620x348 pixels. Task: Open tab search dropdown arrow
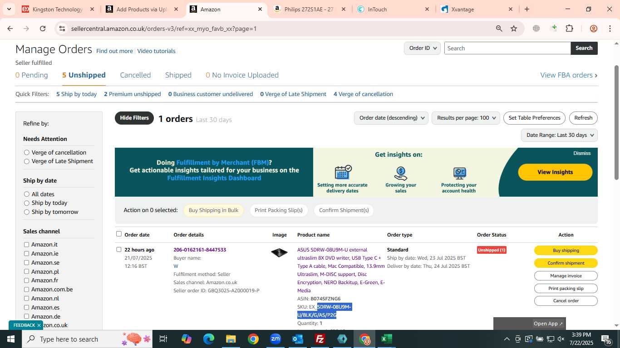9,9
